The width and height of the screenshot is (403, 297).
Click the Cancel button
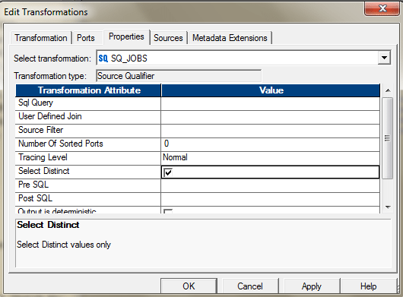[x=250, y=286]
